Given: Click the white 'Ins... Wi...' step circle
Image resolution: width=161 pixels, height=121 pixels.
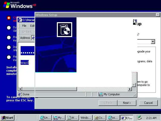Looking at the screenshot, I should 9,47.
